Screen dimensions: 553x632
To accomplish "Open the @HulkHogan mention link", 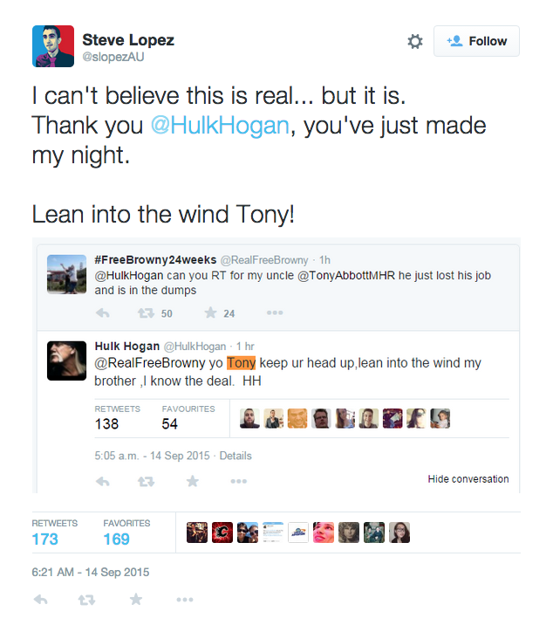I will [220, 126].
